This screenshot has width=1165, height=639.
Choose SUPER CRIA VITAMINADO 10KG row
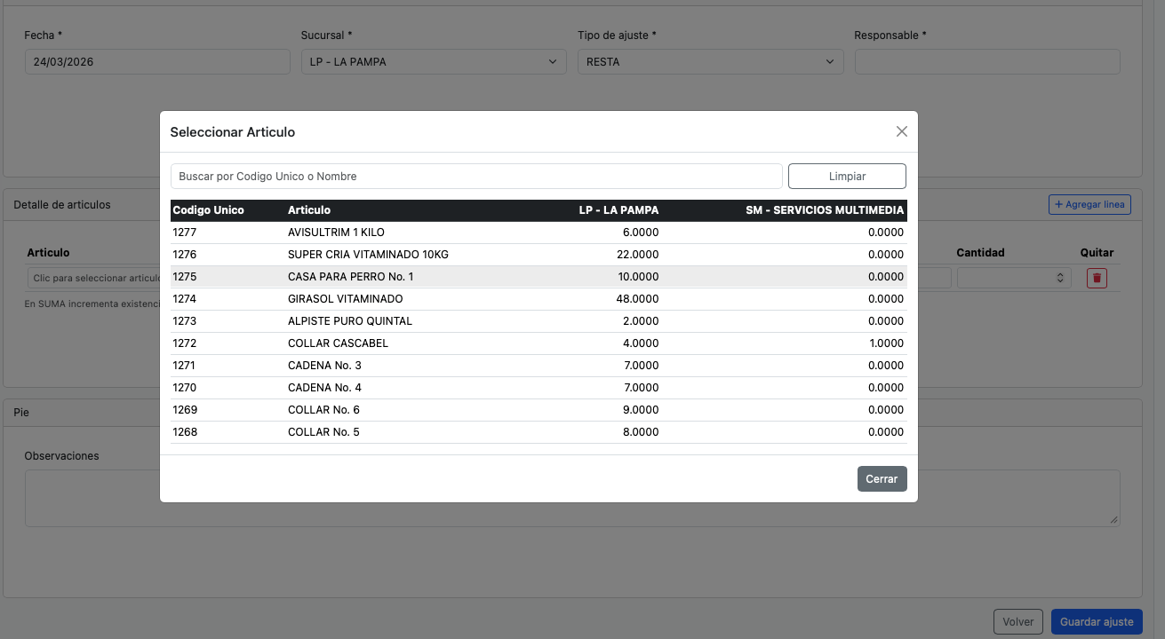tap(368, 255)
